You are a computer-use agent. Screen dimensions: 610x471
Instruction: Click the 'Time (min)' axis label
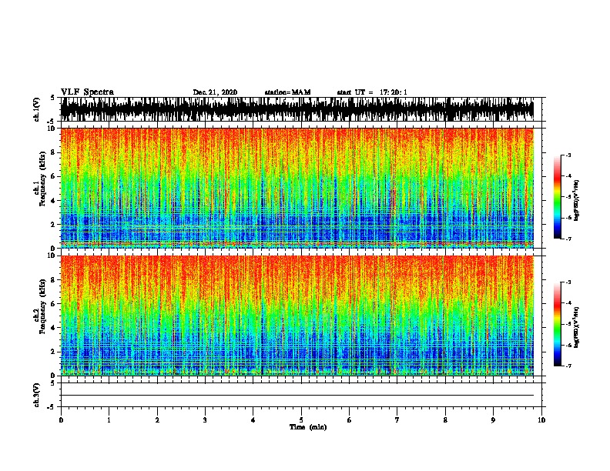pos(308,427)
